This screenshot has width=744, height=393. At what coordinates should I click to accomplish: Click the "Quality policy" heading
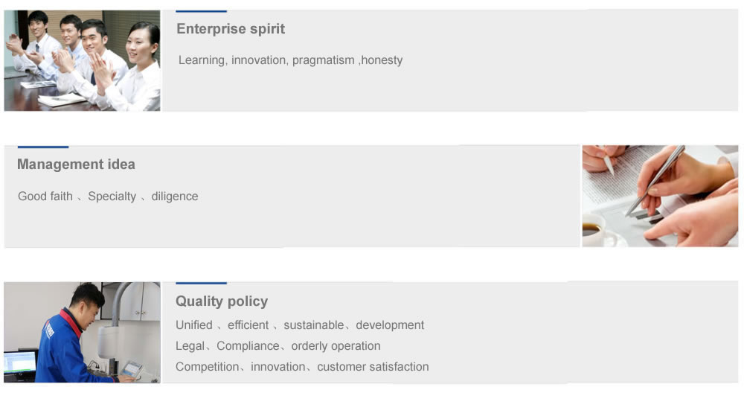click(222, 301)
